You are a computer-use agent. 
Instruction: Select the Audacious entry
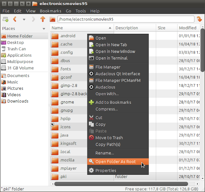(x=118, y=87)
